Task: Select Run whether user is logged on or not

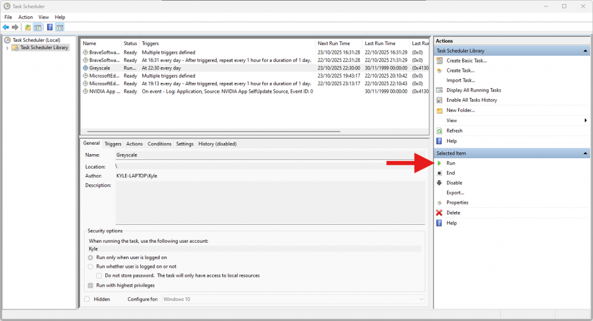Action: (x=90, y=267)
